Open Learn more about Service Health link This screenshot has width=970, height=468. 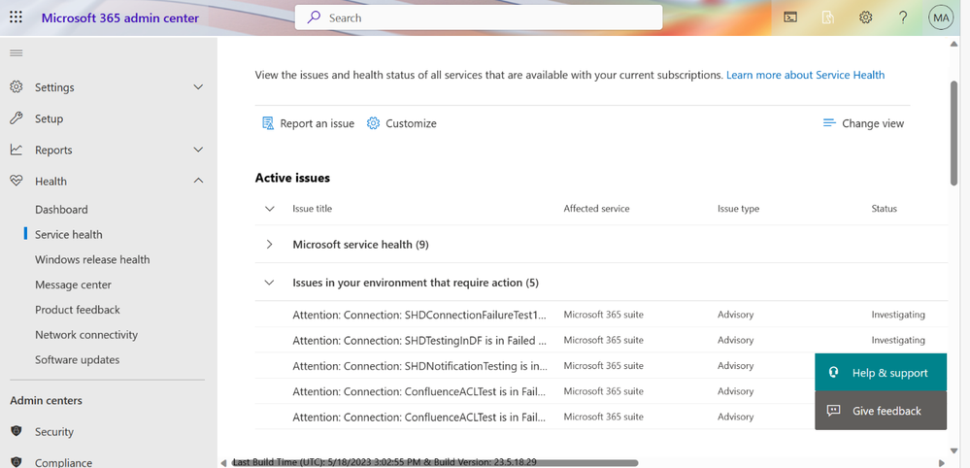point(805,75)
